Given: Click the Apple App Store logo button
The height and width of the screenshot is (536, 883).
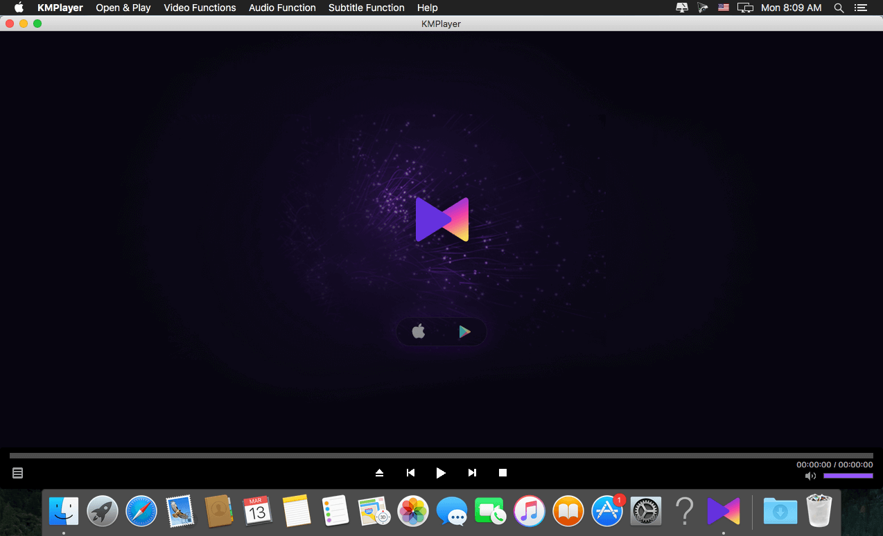Looking at the screenshot, I should 419,332.
